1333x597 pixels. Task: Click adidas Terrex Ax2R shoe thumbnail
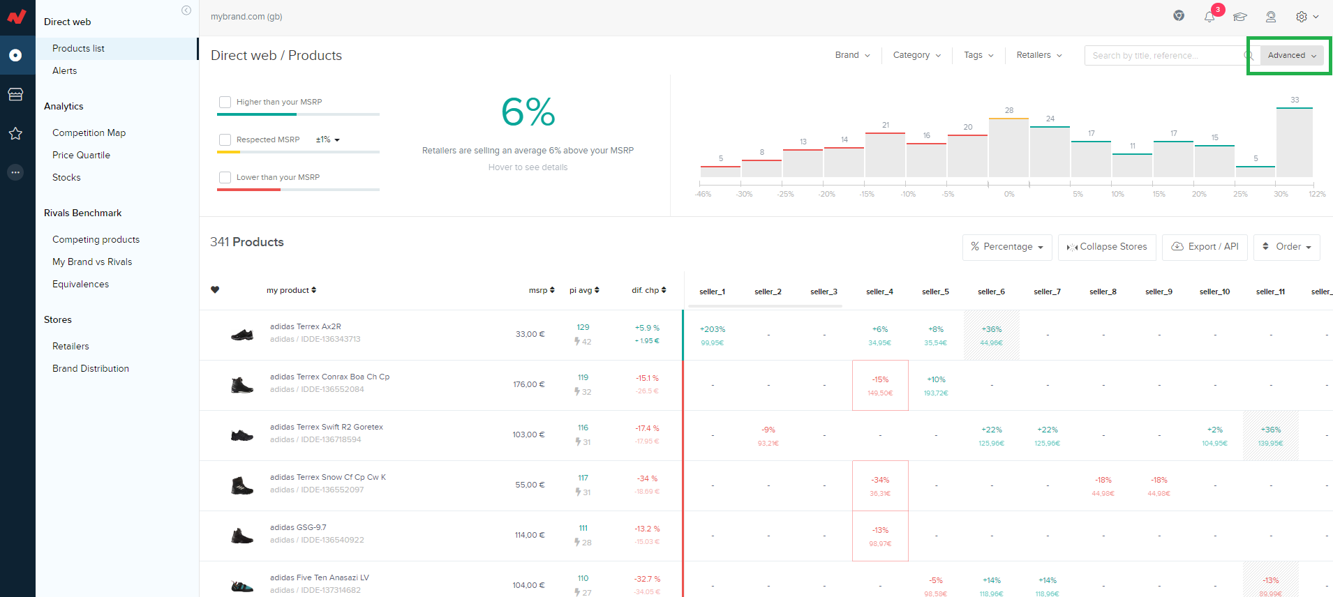coord(242,335)
